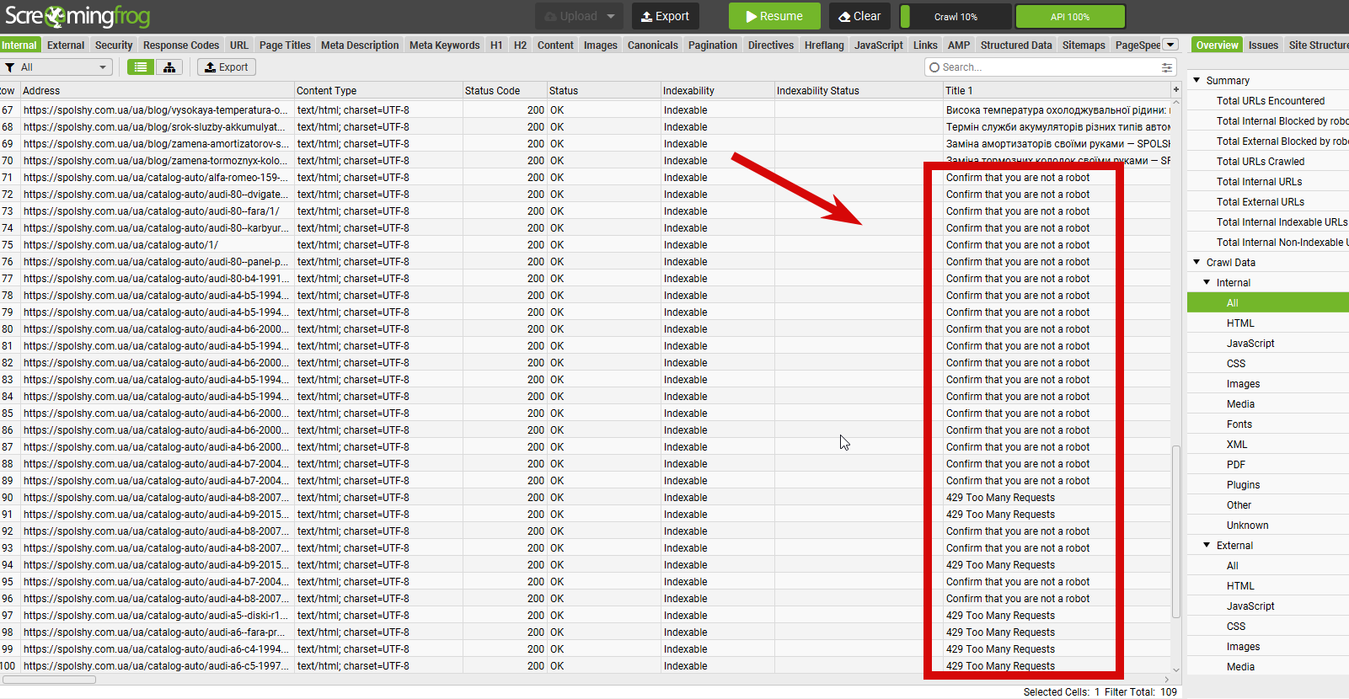Screen dimensions: 1349x699
Task: Collapse the External tree node
Action: coord(1207,545)
